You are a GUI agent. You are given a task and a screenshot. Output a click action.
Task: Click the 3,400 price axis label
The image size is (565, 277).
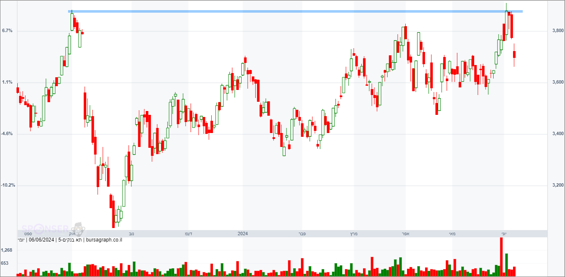[x=558, y=134]
